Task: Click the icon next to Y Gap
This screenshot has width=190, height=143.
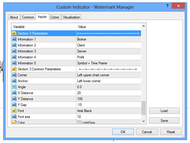Action: pyautogui.click(x=14, y=105)
